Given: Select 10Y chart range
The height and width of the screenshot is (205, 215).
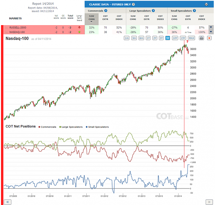Looking at the screenshot, I should 175,38.
